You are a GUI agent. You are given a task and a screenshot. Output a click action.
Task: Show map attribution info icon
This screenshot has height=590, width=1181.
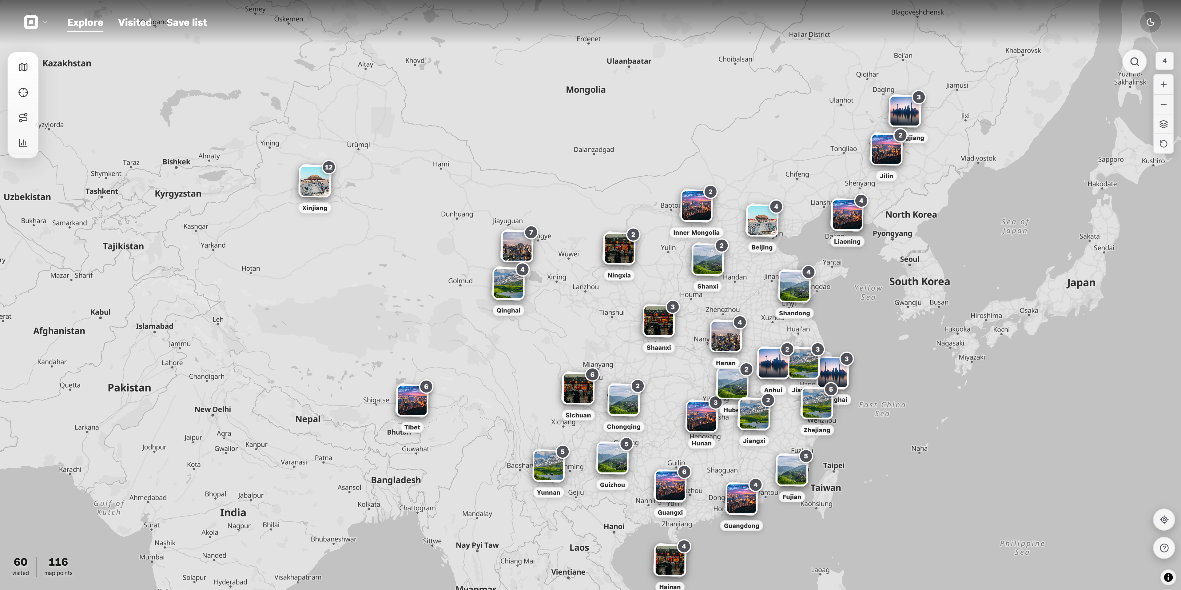coord(1168,578)
